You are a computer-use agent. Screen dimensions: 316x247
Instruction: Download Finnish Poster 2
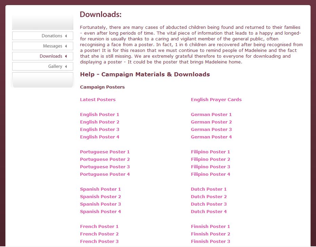click(x=210, y=234)
